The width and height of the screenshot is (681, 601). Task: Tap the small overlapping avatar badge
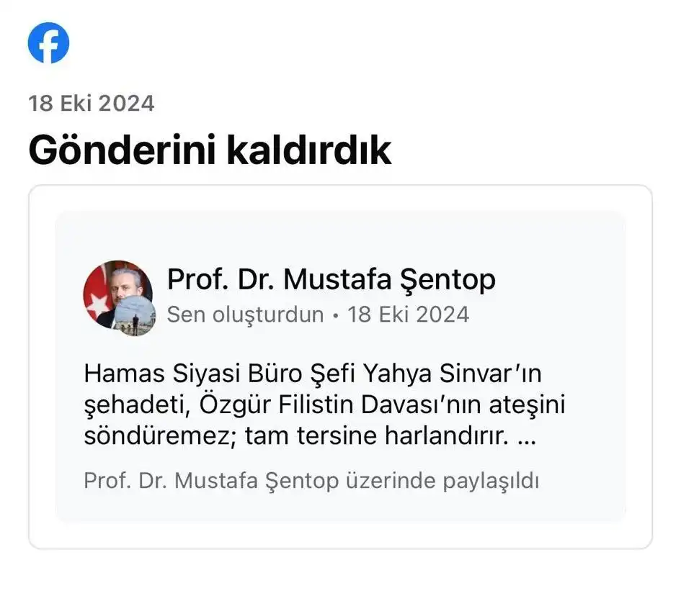coord(135,315)
